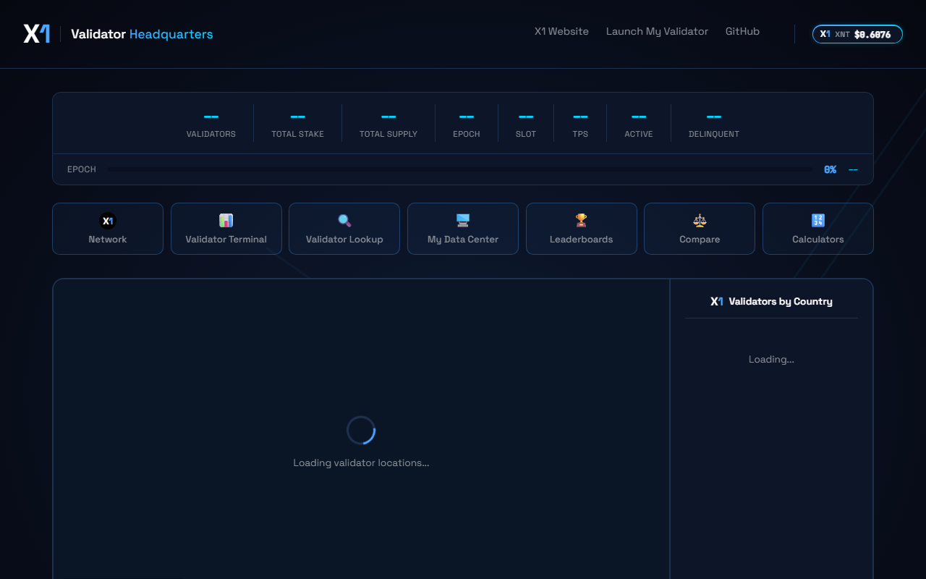Screen dimensions: 926x579
Task: Click the Loading validator locations message
Action: (x=361, y=463)
